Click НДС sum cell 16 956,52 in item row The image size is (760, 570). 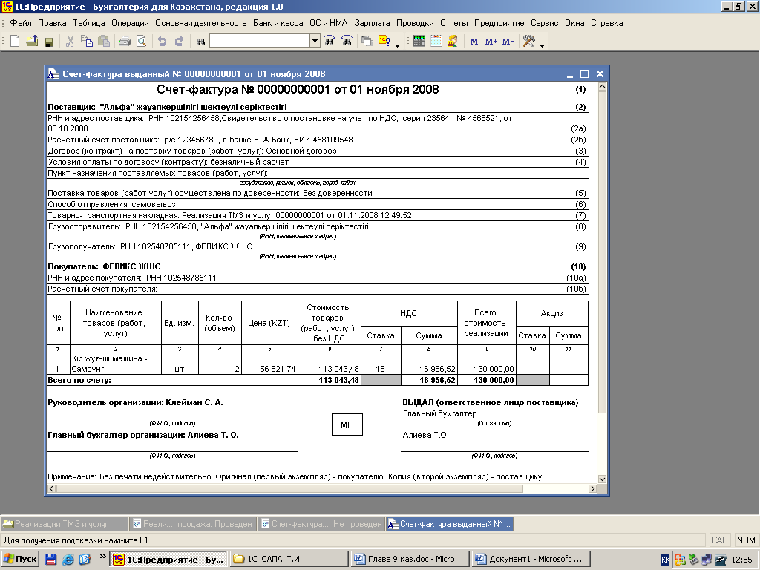(430, 364)
